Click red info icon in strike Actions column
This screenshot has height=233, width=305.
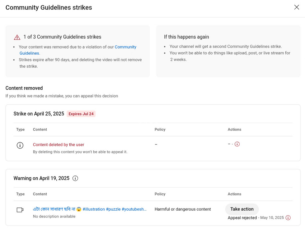(237, 144)
